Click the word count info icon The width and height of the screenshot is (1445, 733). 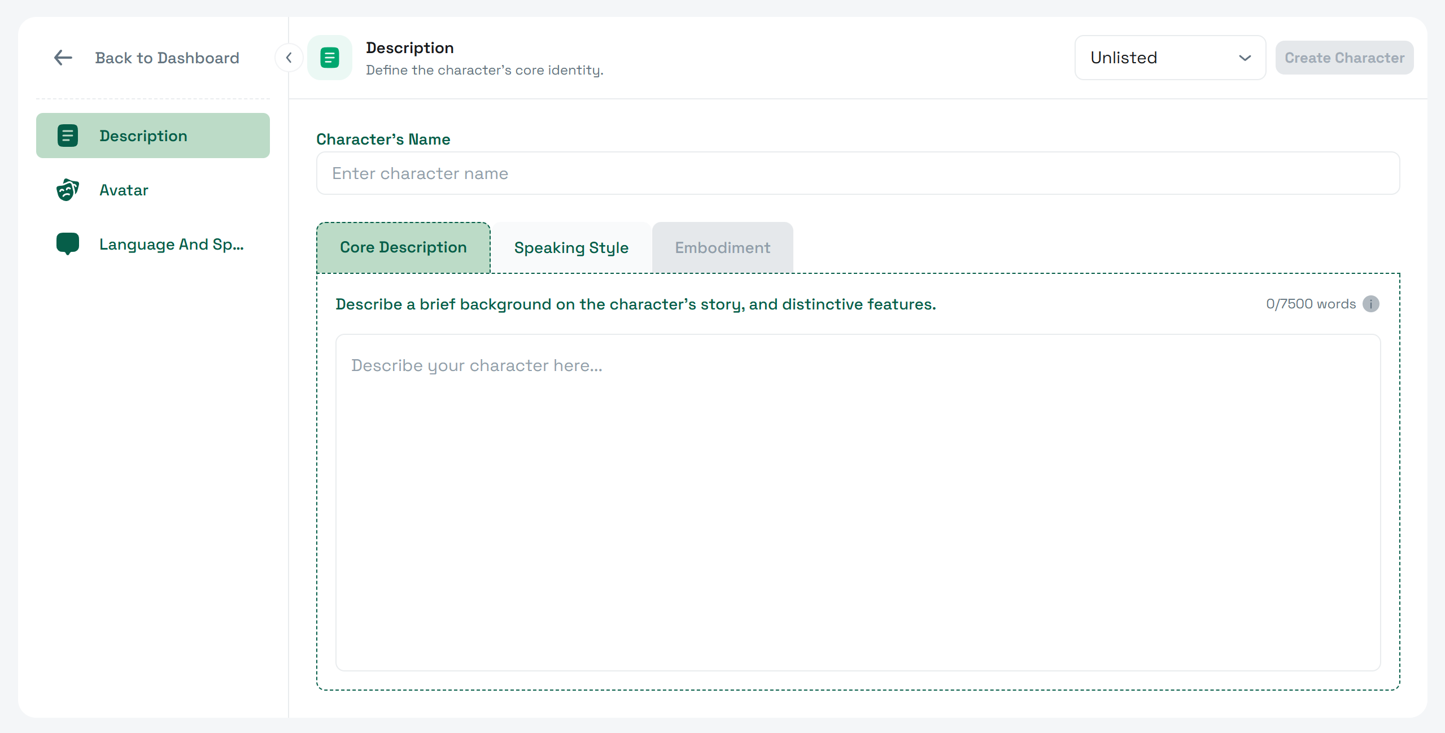[x=1370, y=304]
